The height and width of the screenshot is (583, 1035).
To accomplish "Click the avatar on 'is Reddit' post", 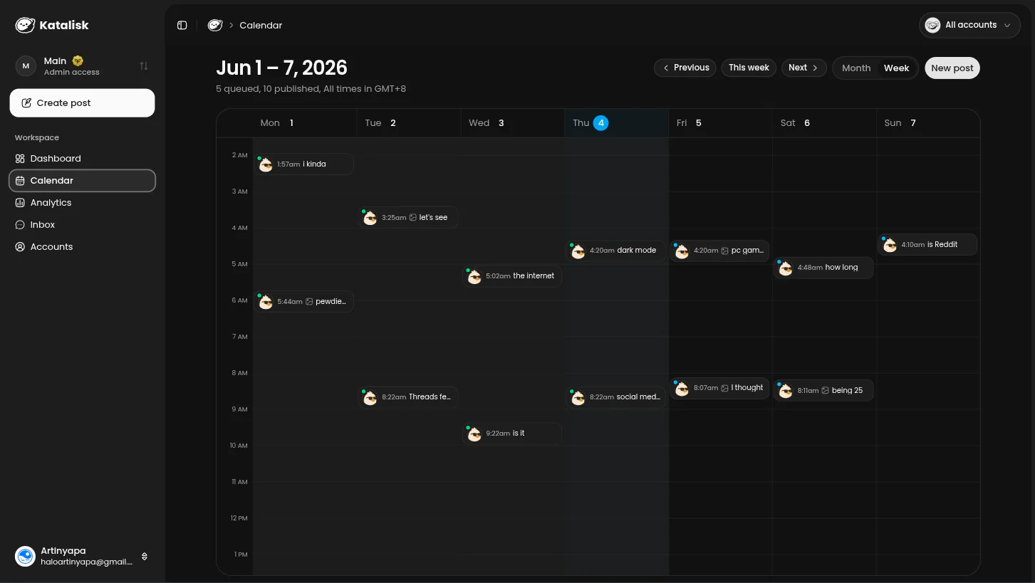I will pos(890,245).
